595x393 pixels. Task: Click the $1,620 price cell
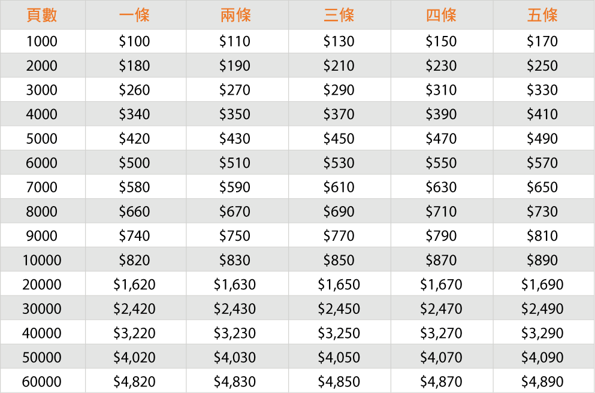tap(134, 285)
